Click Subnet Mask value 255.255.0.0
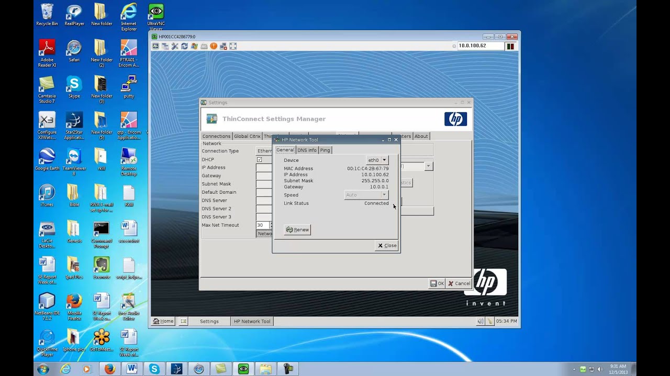Image resolution: width=670 pixels, height=376 pixels. click(x=375, y=181)
